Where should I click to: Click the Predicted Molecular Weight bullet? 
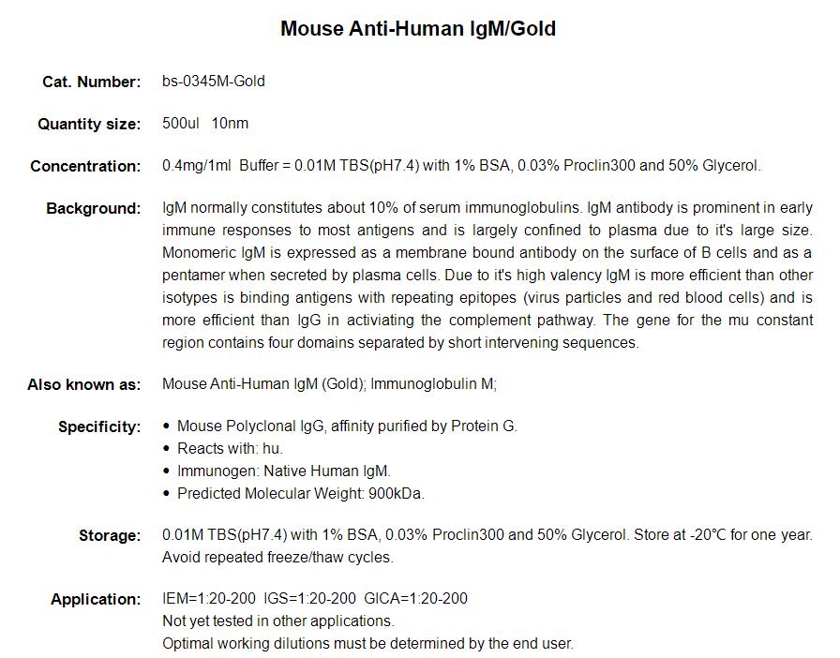point(300,494)
